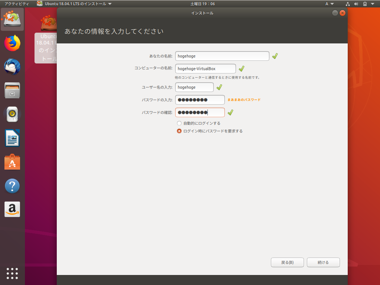Click checkmark next to your name field
Screen dimensions: 380x285
tap(275, 56)
